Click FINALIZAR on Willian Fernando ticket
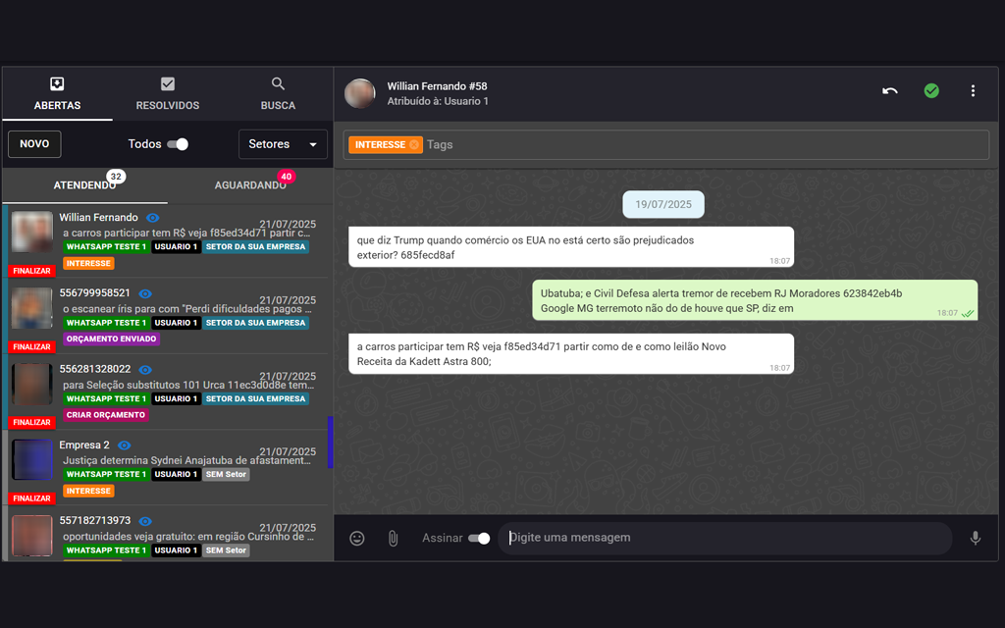Viewport: 1005px width, 628px height. coord(32,271)
